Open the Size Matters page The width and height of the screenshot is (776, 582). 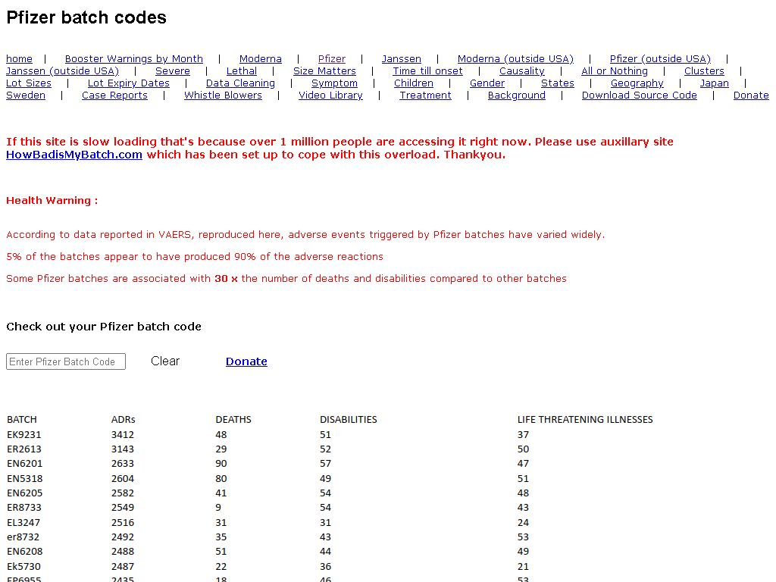pyautogui.click(x=324, y=70)
